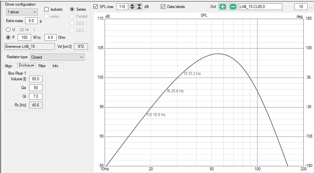The height and width of the screenshot is (173, 314).
Task: Click the box Volume 85.0 field
Action: point(36,79)
